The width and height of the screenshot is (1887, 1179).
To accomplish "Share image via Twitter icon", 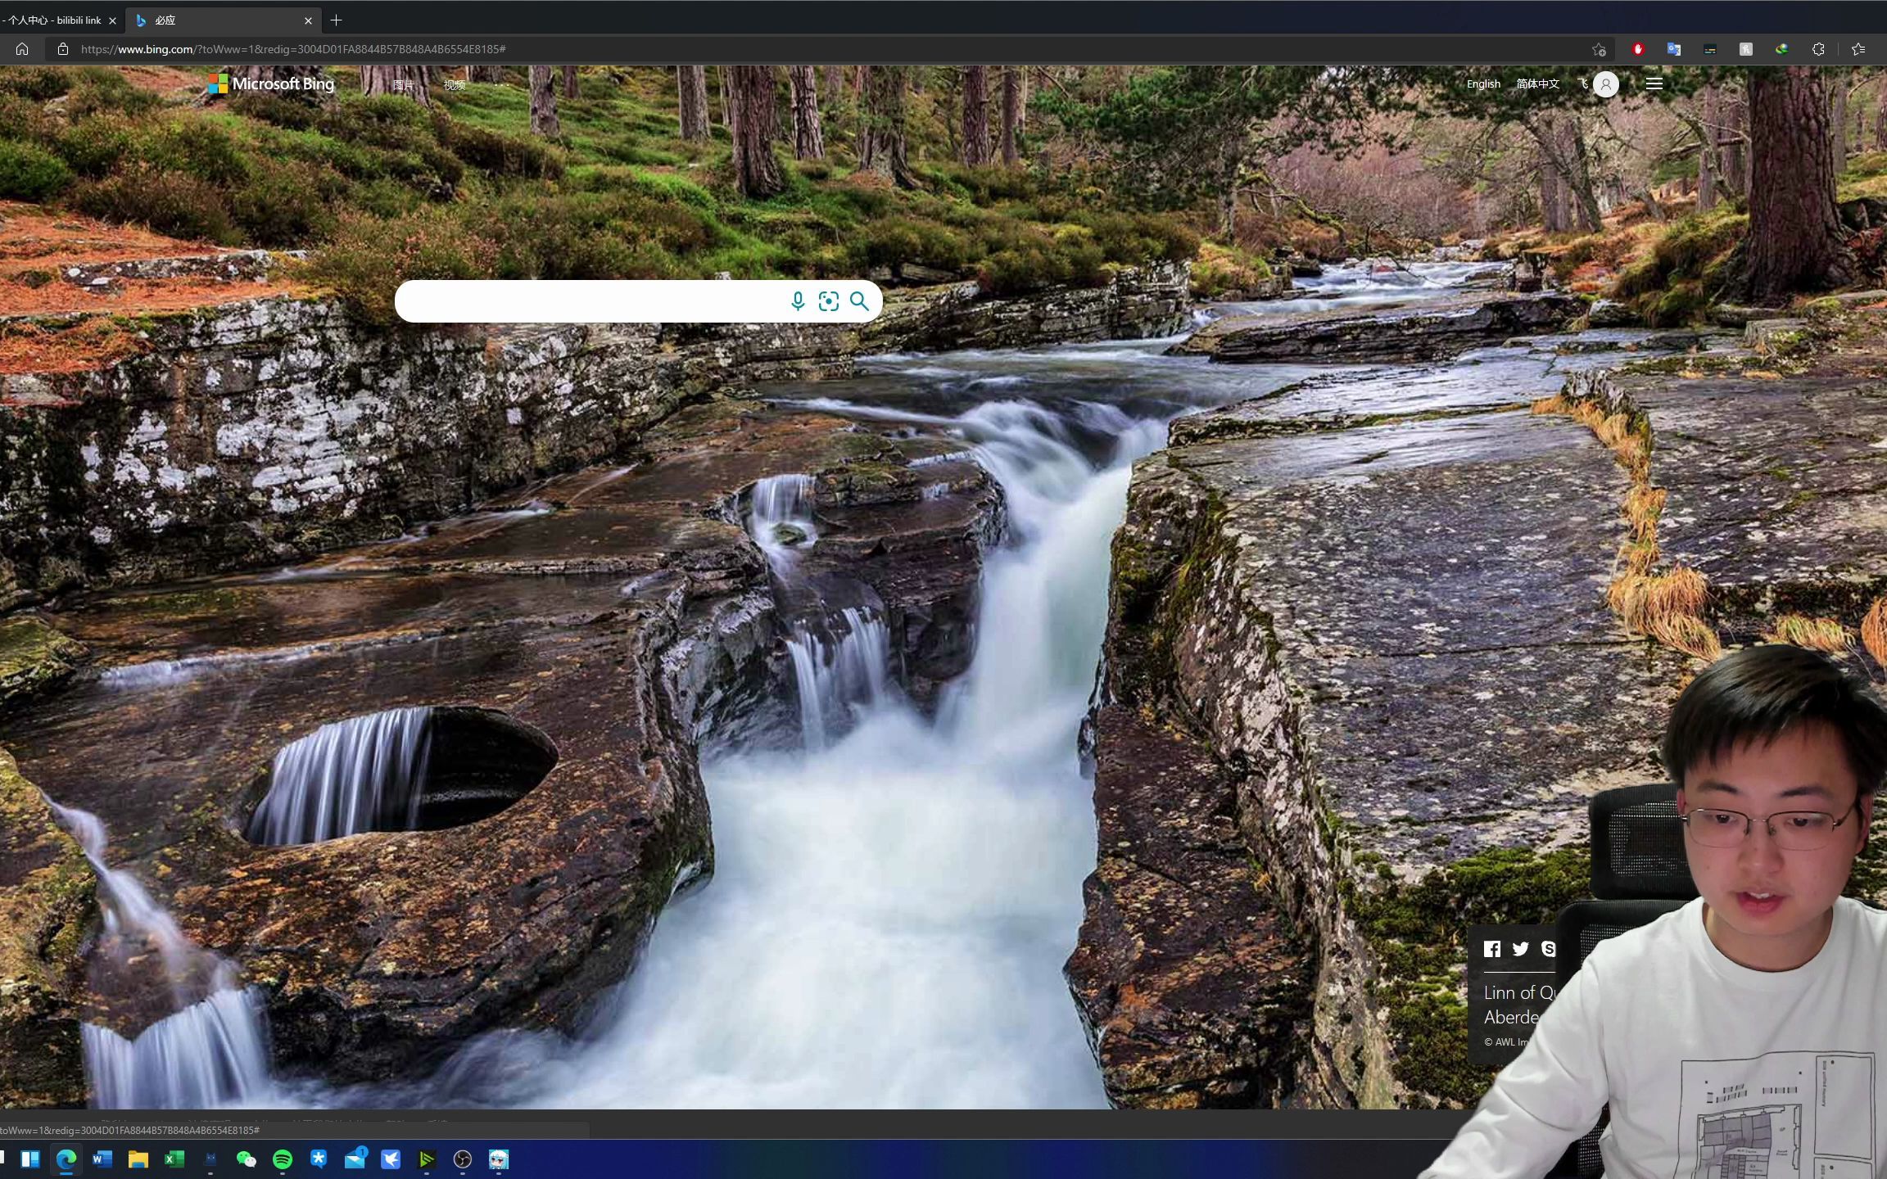I will coord(1521,949).
